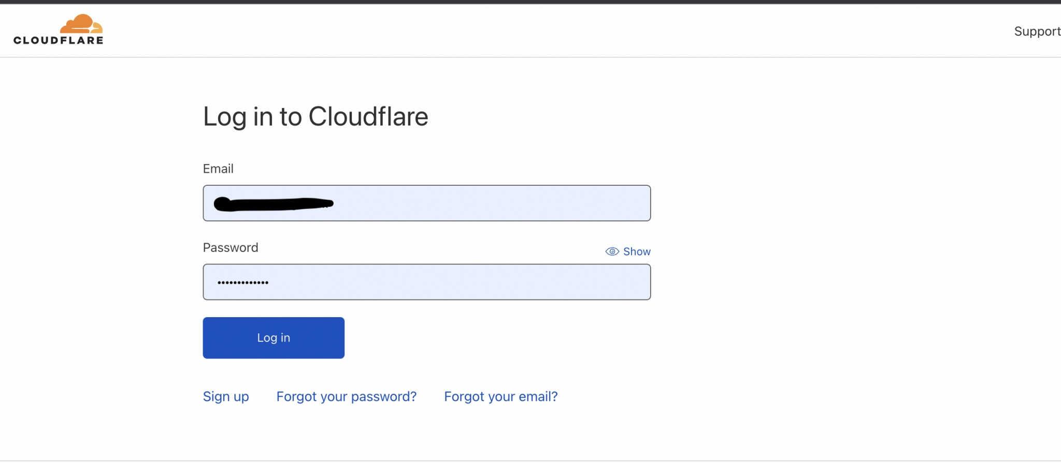Click the Email field label
1061x463 pixels.
click(x=218, y=168)
